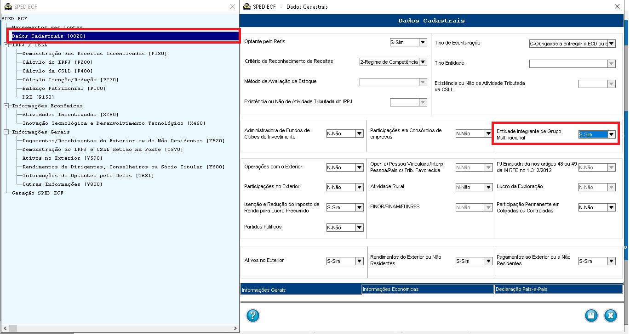630x334 pixels.
Task: Open the Entidade Integrante de Grupo Multinacional dropdown
Action: coord(612,134)
